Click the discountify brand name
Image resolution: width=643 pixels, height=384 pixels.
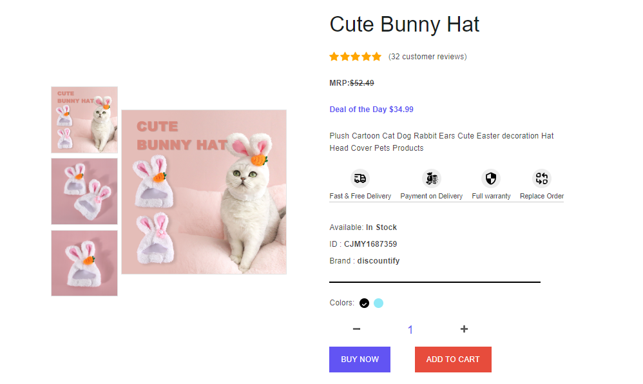coord(378,261)
